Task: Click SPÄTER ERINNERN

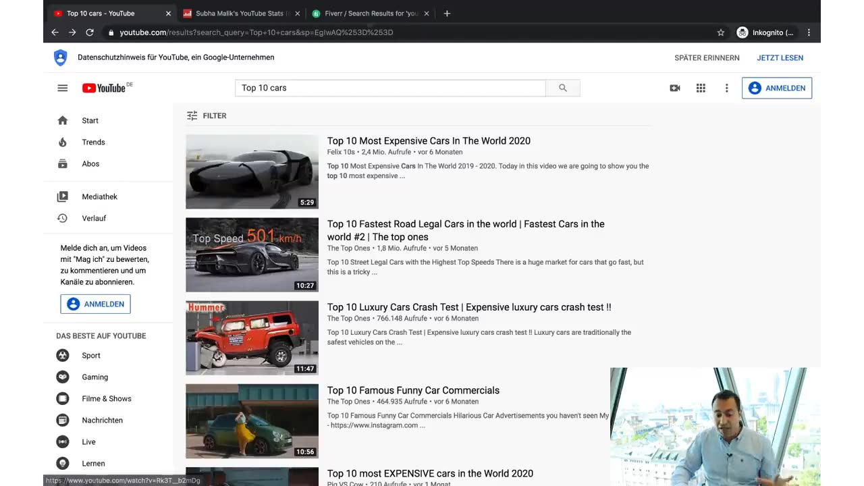Action: click(707, 57)
